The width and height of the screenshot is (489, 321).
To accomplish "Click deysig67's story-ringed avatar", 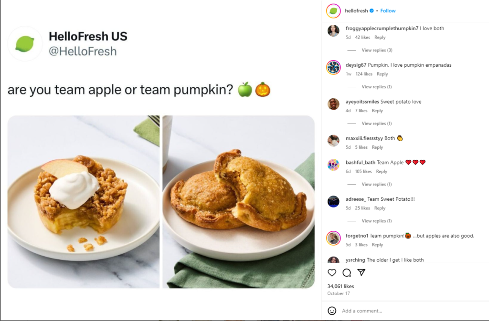I will point(333,68).
